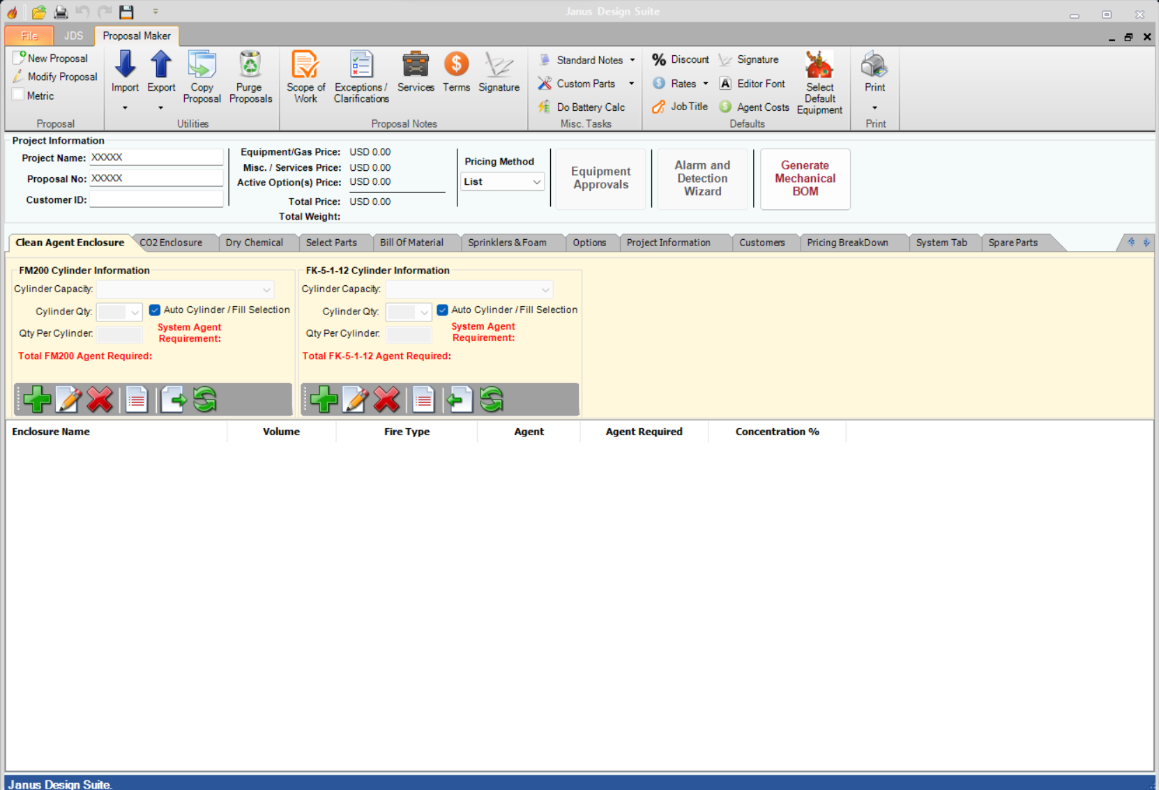Click Select Default Equipment icon

click(x=819, y=66)
